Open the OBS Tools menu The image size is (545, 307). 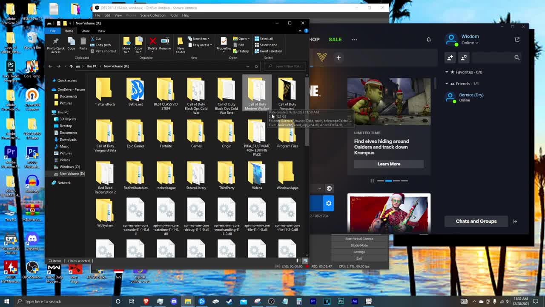174,15
